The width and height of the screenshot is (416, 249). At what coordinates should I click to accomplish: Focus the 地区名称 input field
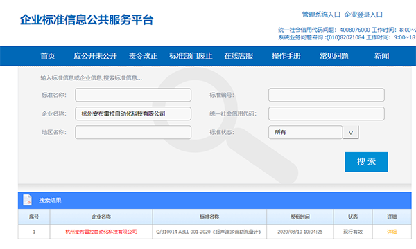133,132
